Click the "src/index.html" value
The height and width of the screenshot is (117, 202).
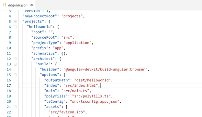[81, 85]
